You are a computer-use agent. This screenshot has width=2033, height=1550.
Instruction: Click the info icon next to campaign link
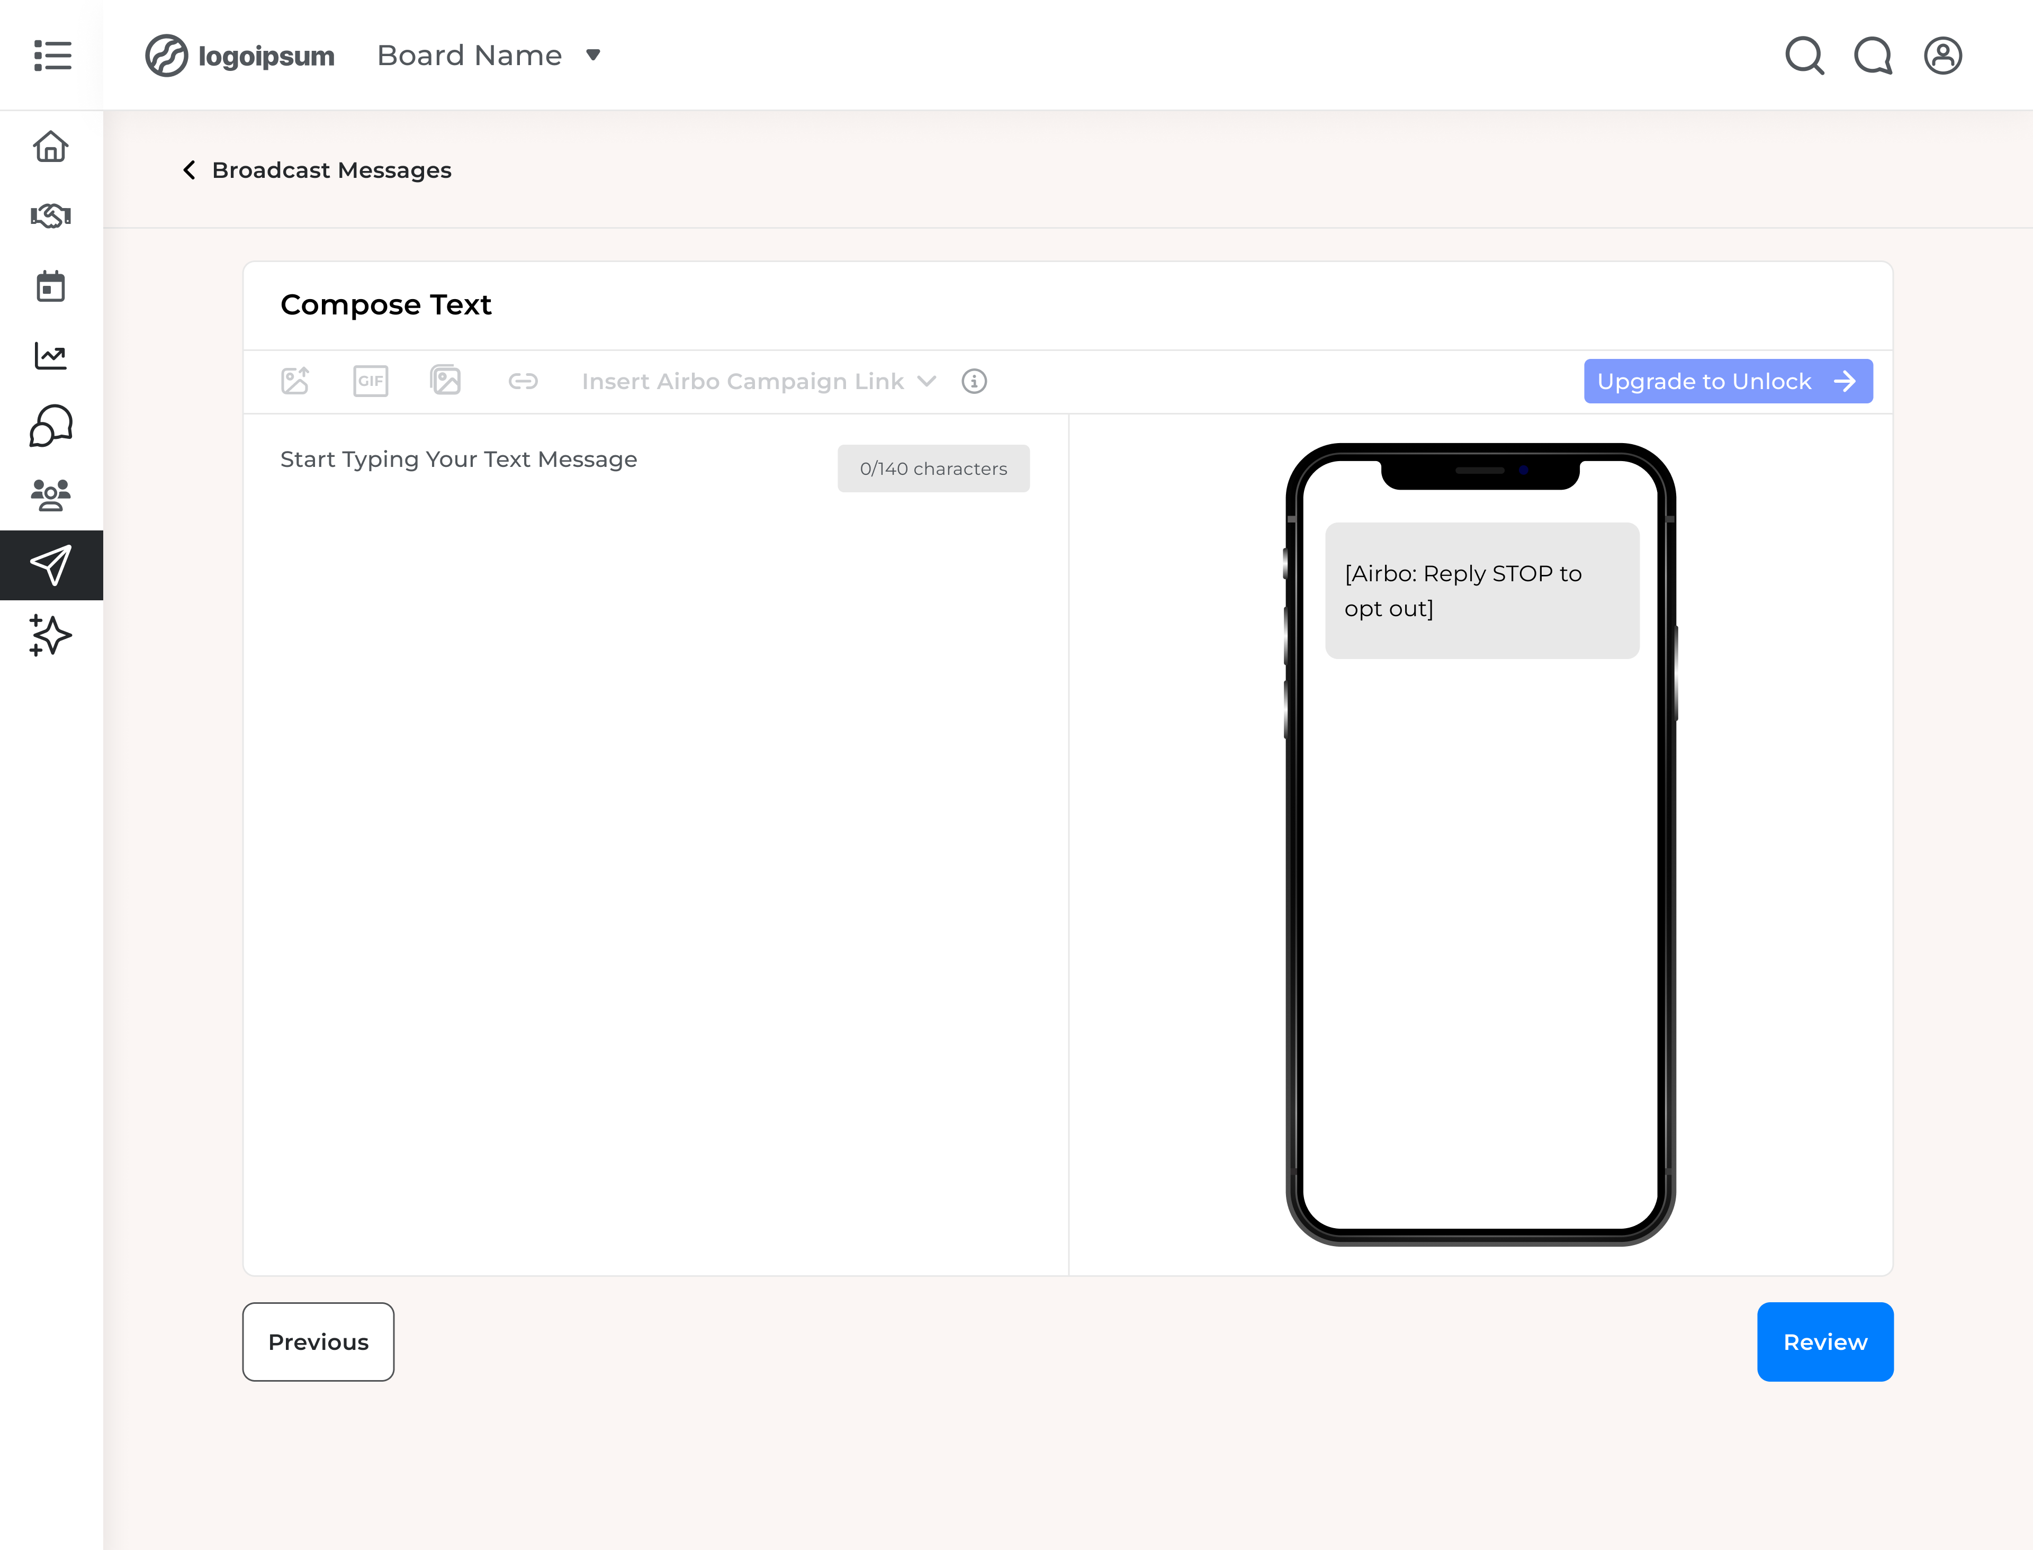click(974, 381)
